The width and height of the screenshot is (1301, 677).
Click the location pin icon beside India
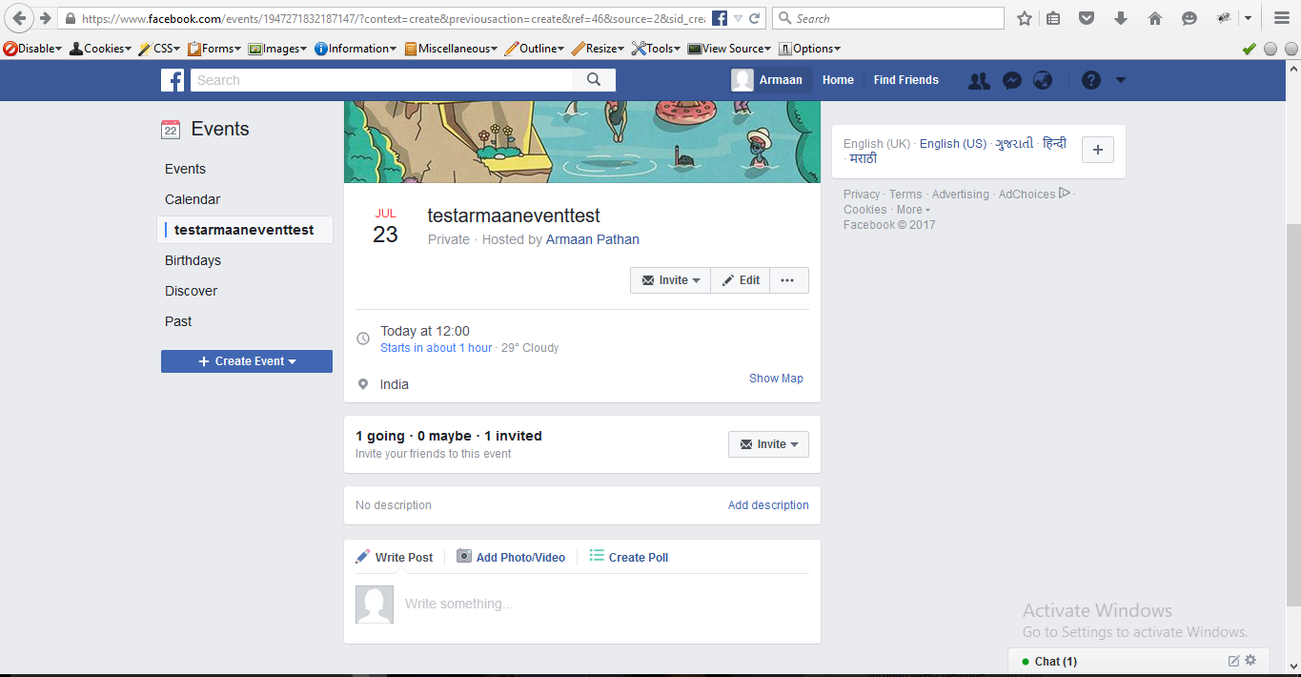(x=363, y=384)
